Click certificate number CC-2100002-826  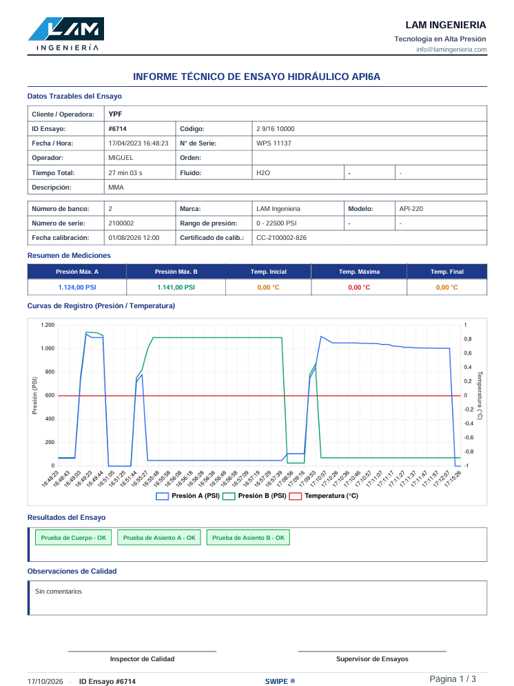282,238
